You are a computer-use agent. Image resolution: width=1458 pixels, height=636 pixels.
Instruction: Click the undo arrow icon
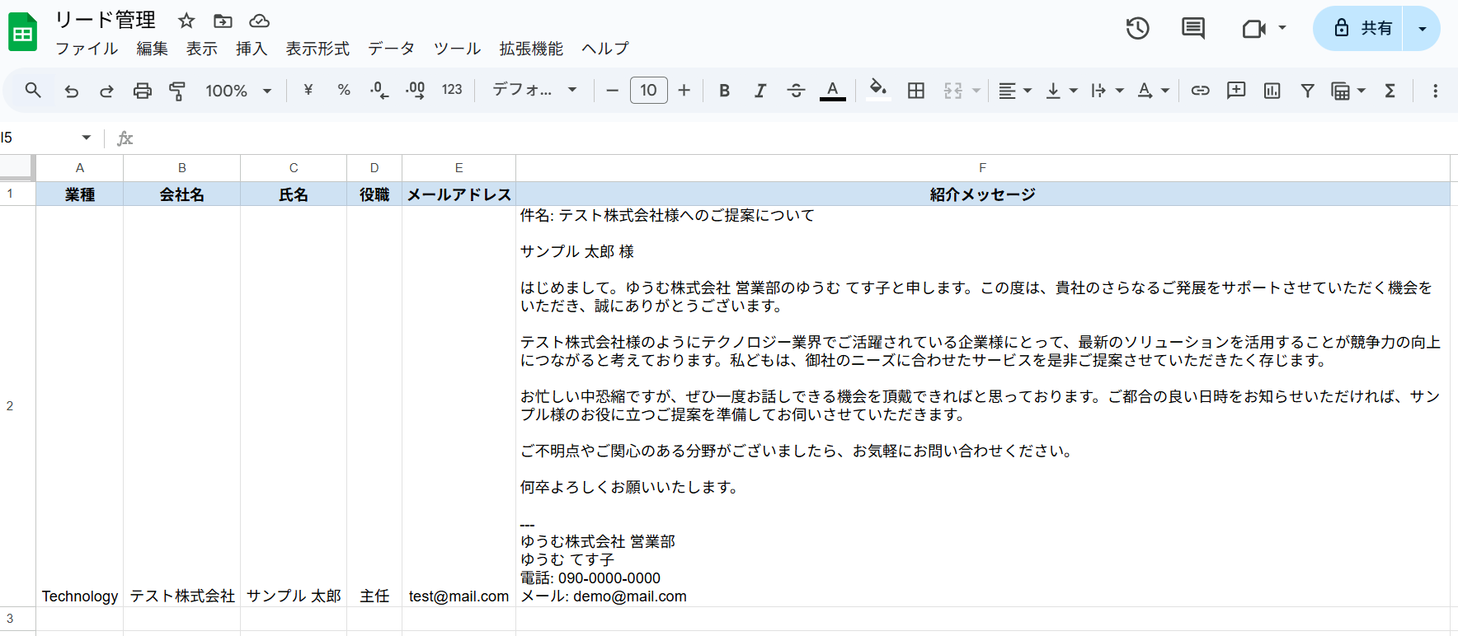click(x=72, y=91)
